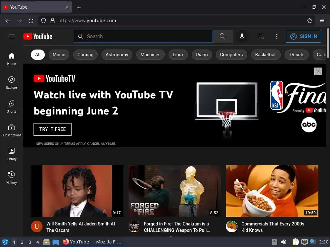Go to Home in sidebar
Screen dimensions: 330x247
(12, 59)
